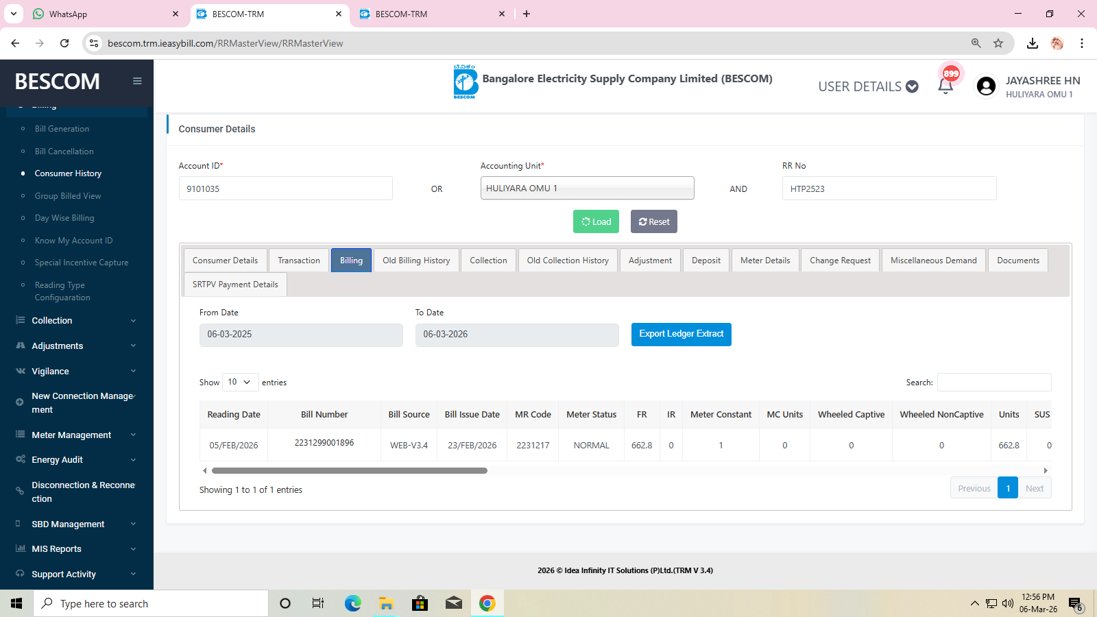Viewport: 1097px width, 617px height.
Task: Open the user profile avatar icon
Action: tap(986, 86)
